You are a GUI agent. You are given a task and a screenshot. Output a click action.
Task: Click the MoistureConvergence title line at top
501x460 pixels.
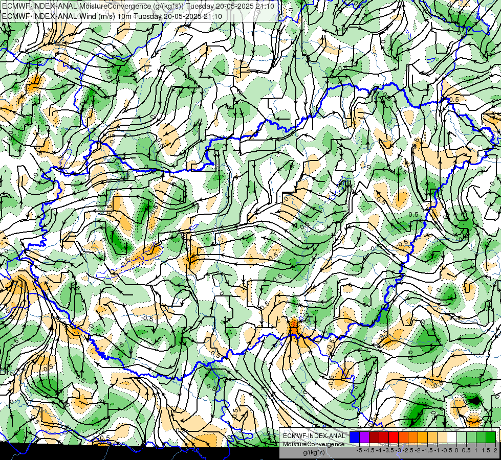138,6
